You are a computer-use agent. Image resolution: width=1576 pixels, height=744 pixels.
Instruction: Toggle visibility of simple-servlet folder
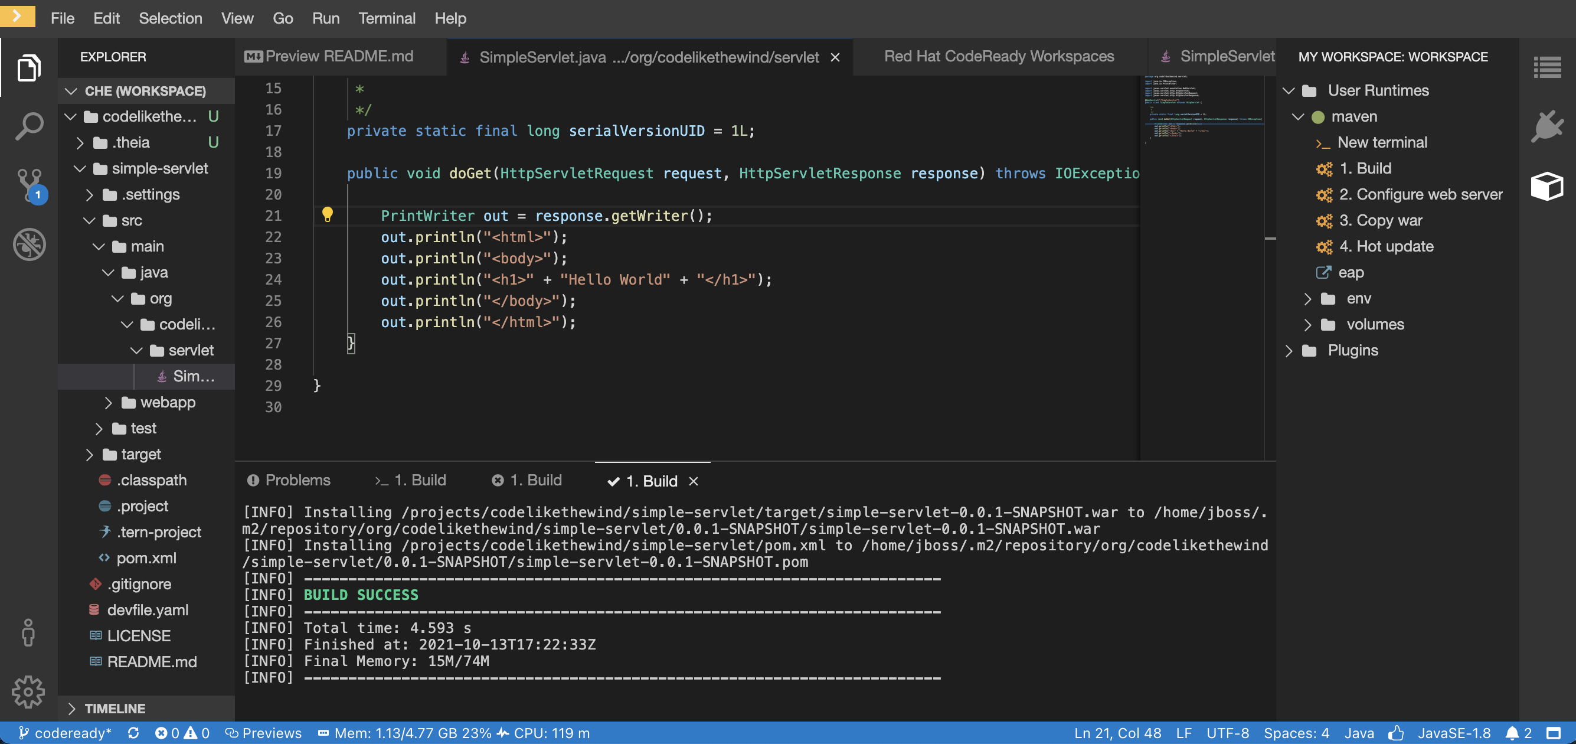pos(80,167)
